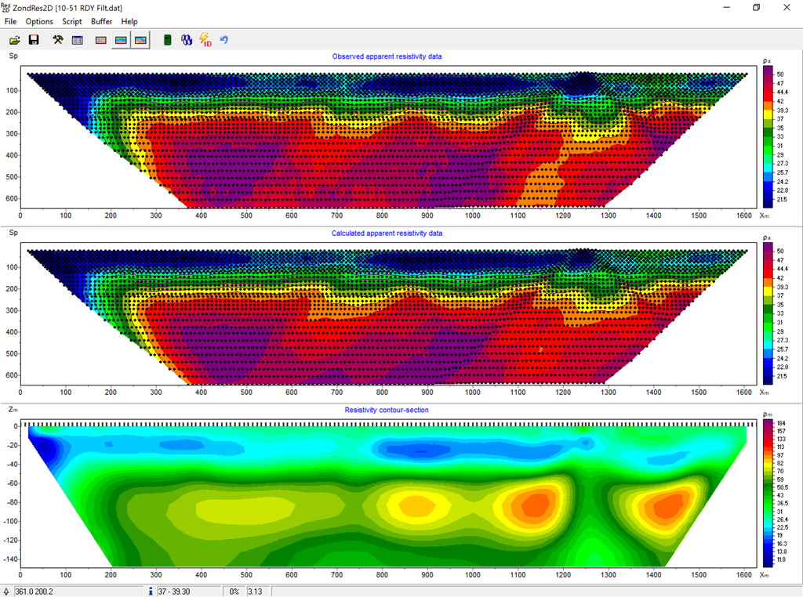
Task: Click the open file folder icon
Action: coord(13,40)
